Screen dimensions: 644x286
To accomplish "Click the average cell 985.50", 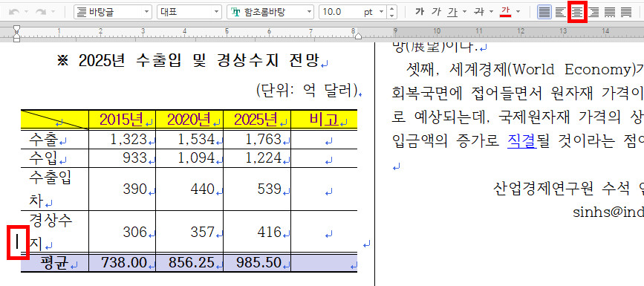I will 258,262.
